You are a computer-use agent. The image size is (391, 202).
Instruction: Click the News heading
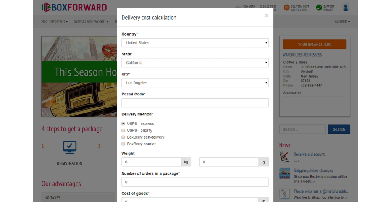284,145
